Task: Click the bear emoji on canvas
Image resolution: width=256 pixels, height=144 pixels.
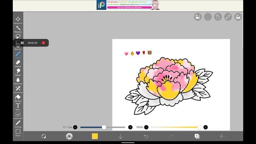Action: click(x=150, y=52)
